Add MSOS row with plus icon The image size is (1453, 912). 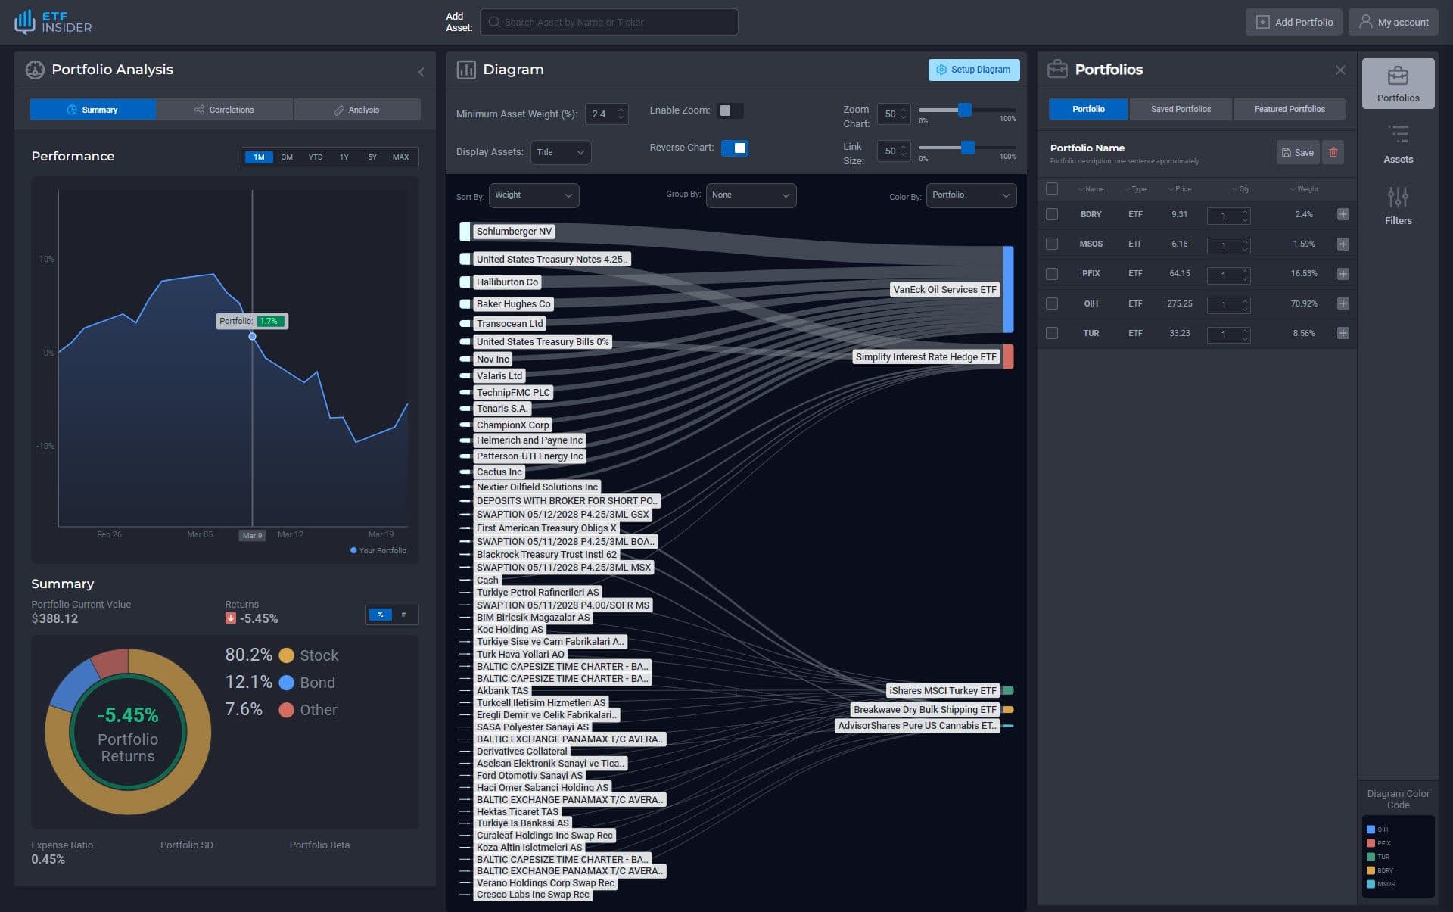coord(1343,244)
